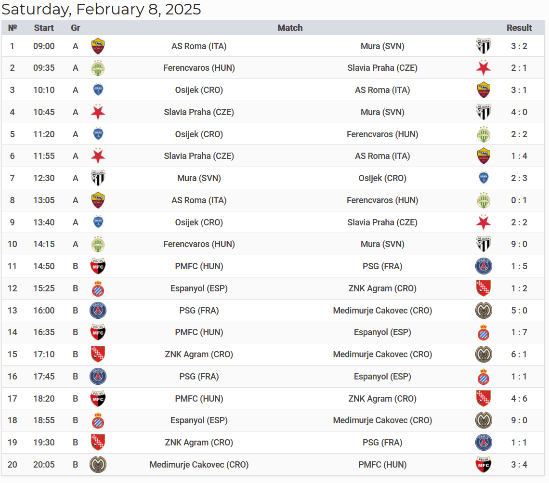Click ZNK Agram crest in match 15
This screenshot has width=549, height=483.
pyautogui.click(x=98, y=354)
